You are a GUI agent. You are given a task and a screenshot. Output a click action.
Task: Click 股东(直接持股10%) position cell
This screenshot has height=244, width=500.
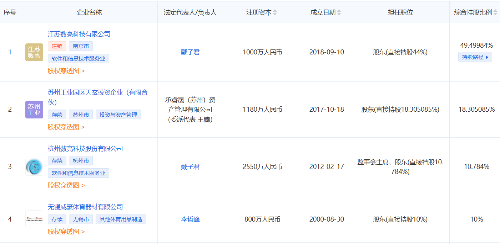pyautogui.click(x=400, y=219)
